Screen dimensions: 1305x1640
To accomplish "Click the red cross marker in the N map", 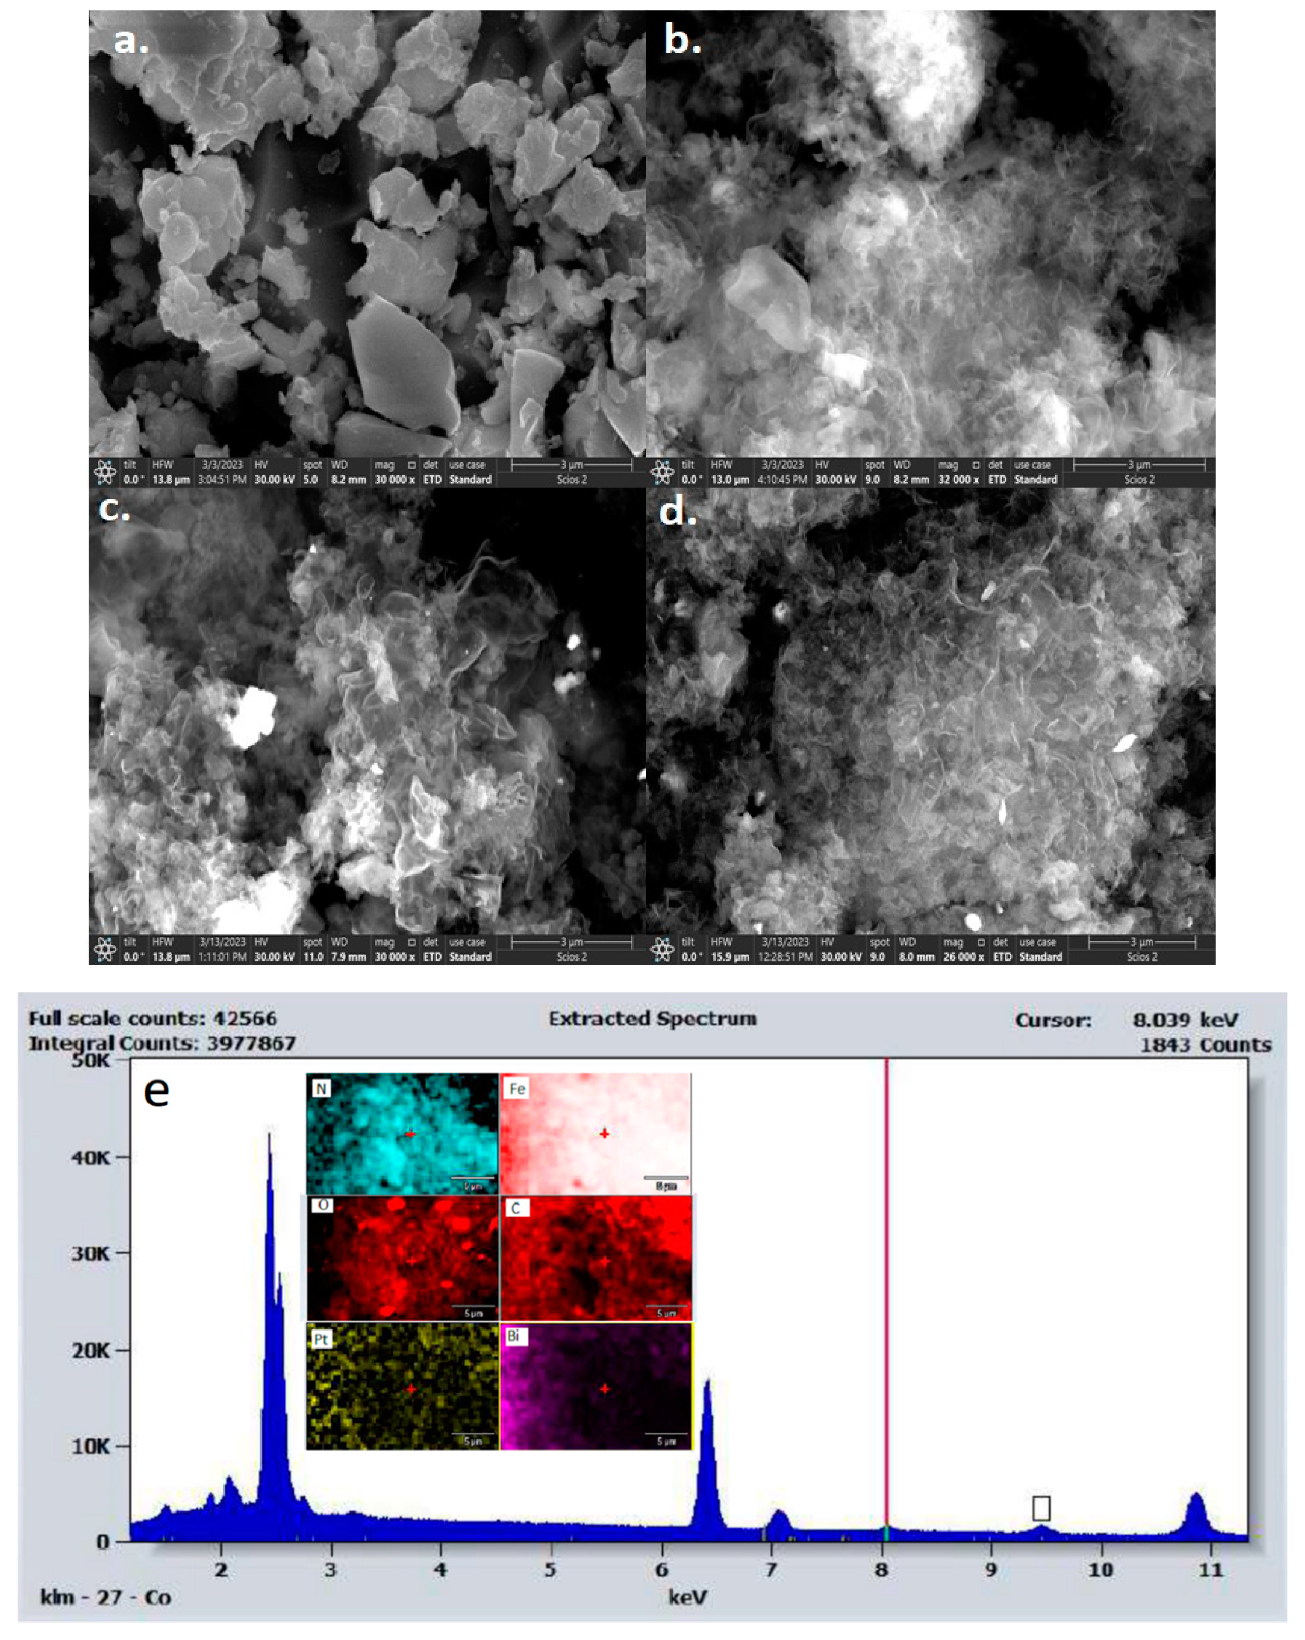I will (411, 1134).
